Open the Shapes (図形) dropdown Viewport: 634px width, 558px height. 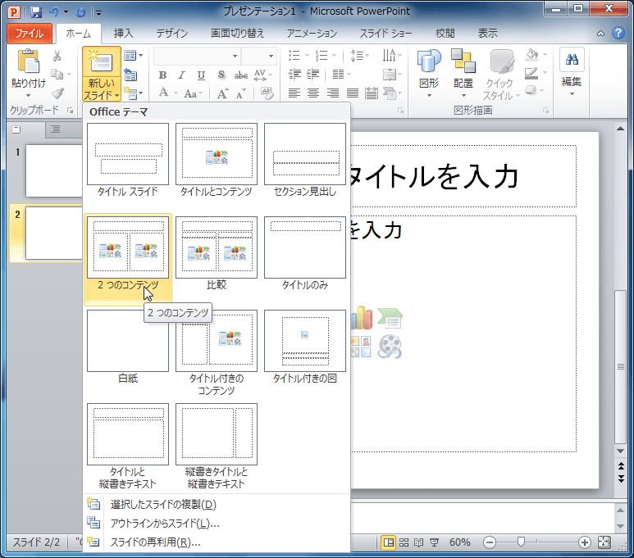[x=429, y=74]
